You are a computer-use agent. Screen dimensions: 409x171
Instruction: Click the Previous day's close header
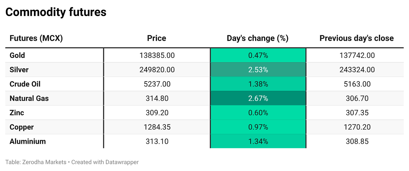pos(356,38)
